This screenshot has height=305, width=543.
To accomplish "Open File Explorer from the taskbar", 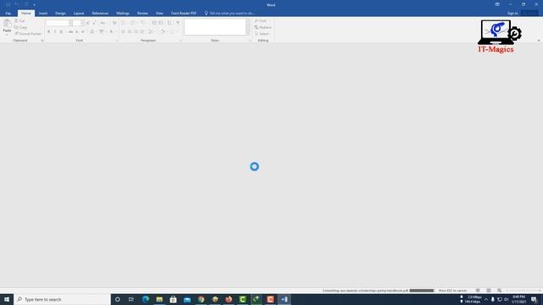I will coord(160,299).
